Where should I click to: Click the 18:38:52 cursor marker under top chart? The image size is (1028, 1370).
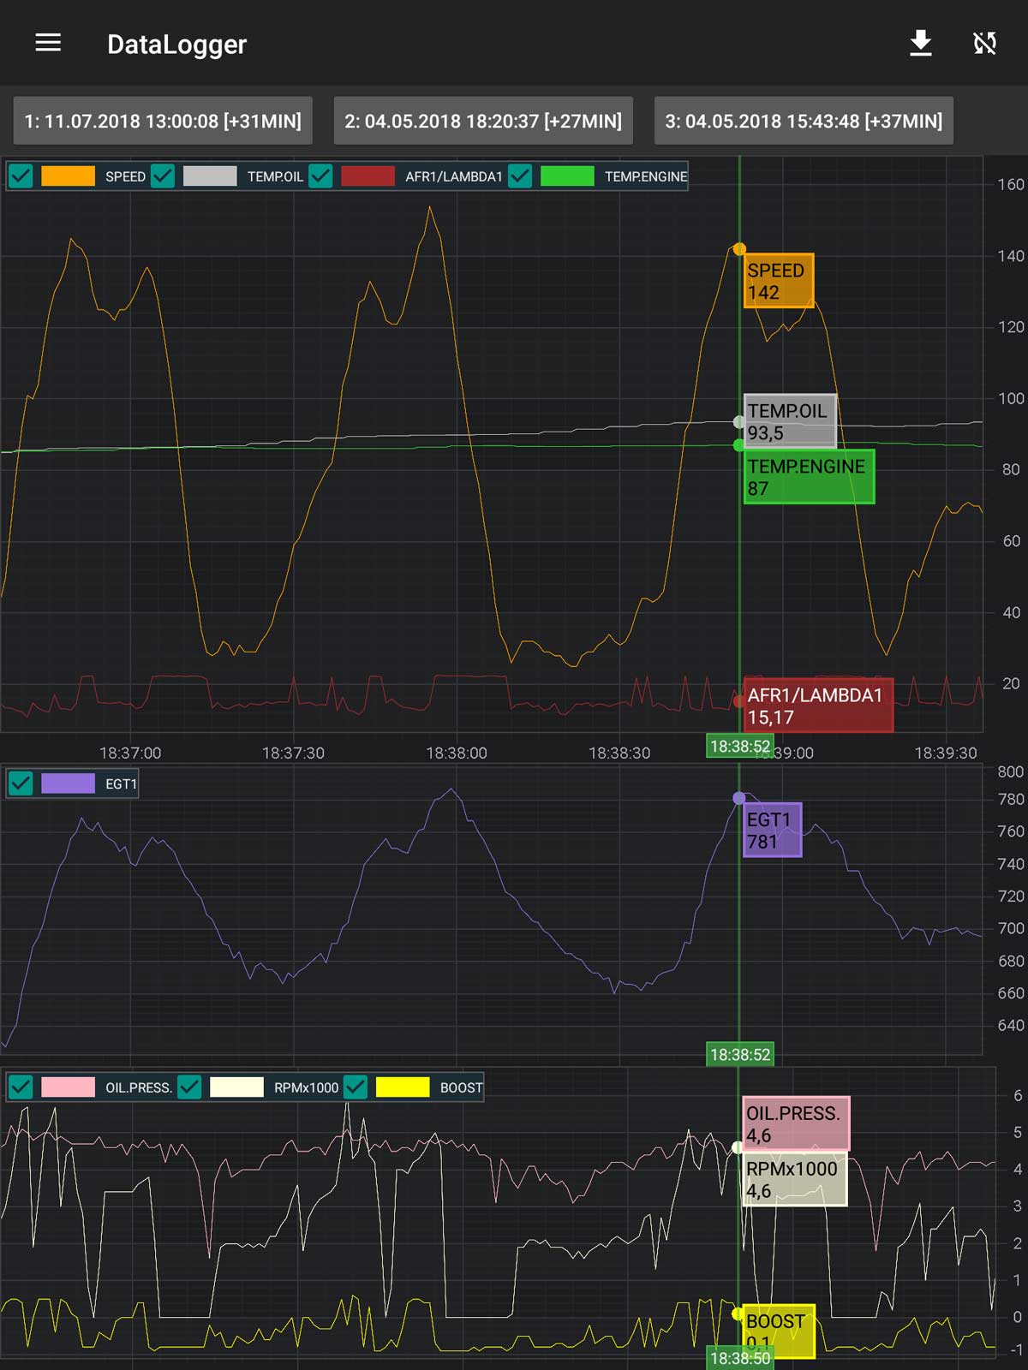(740, 746)
